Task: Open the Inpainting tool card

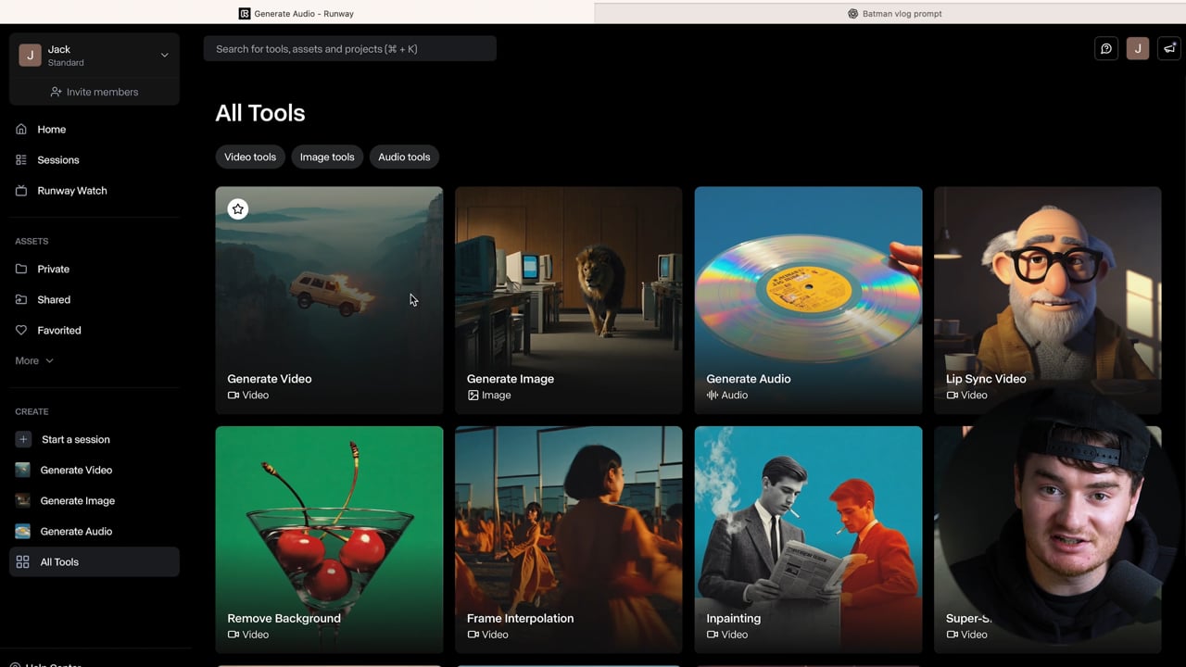Action: point(808,539)
